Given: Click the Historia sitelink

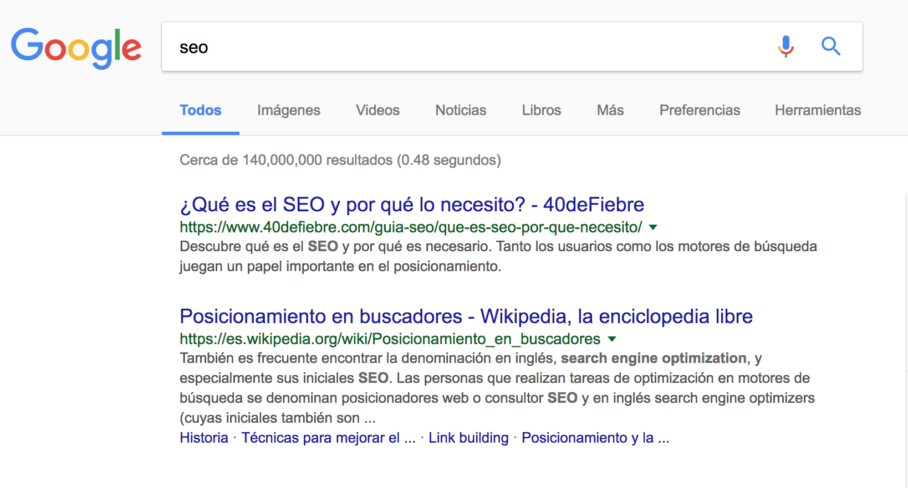Looking at the screenshot, I should click(x=204, y=438).
